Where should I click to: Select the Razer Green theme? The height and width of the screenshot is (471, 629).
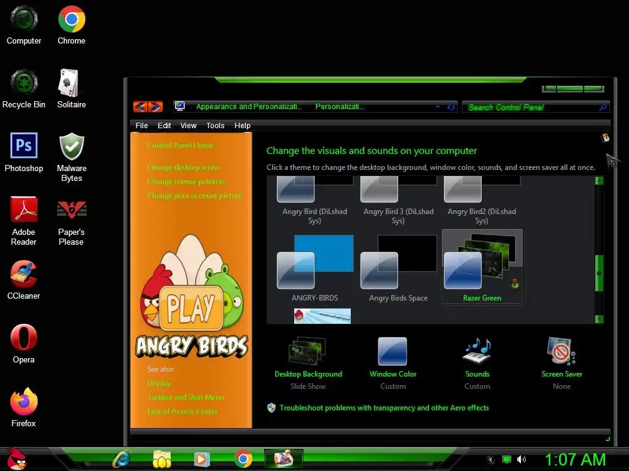point(482,267)
